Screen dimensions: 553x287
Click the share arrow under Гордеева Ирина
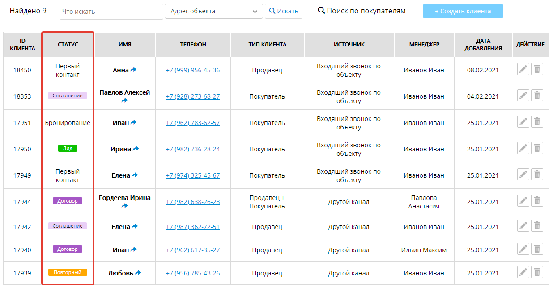[x=124, y=206]
